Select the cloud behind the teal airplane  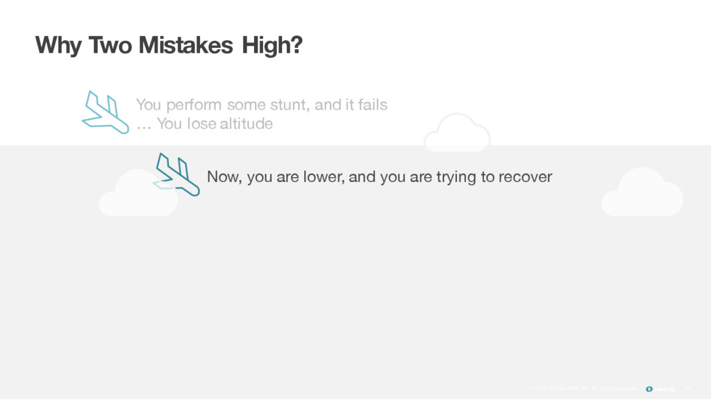click(138, 193)
